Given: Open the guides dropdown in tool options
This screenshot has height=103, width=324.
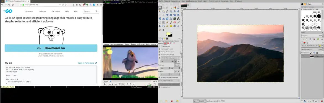Looking at the screenshot, I should pyautogui.click(x=169, y=81).
